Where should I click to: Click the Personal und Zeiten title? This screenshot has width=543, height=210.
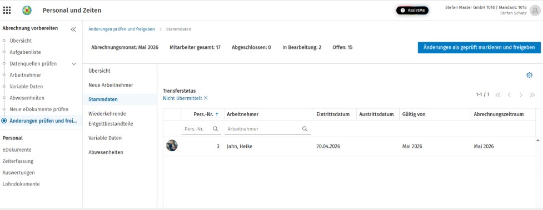72,11
